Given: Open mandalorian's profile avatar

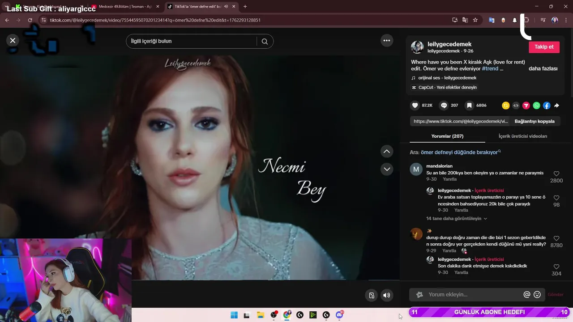Looking at the screenshot, I should coord(416,169).
